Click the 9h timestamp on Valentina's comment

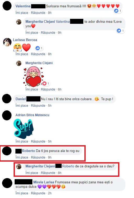coord(50,13)
